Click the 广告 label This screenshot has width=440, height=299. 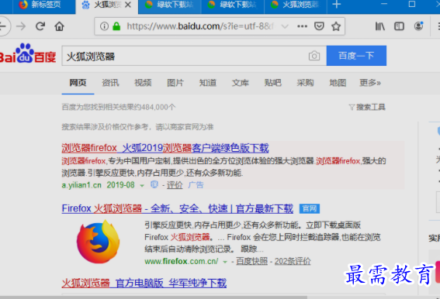pyautogui.click(x=196, y=185)
